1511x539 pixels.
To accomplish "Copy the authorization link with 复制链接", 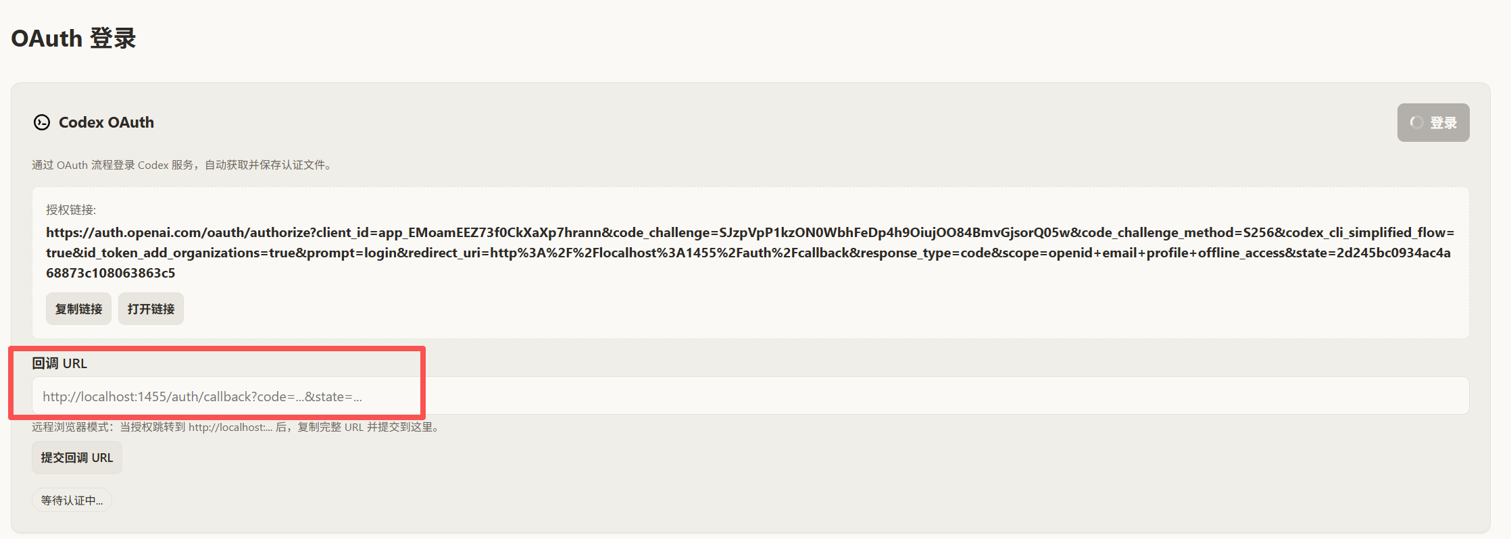I will click(78, 309).
